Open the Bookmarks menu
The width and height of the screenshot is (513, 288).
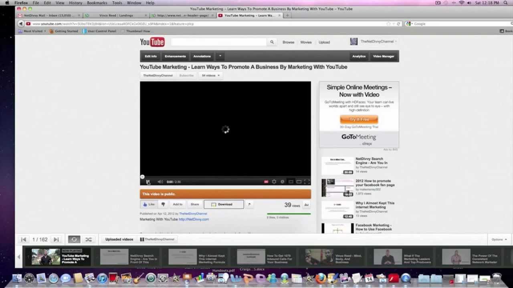tap(97, 3)
